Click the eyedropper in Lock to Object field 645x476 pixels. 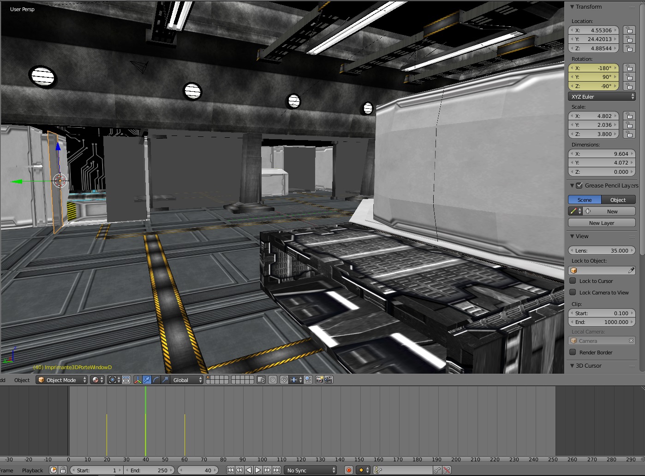point(631,270)
